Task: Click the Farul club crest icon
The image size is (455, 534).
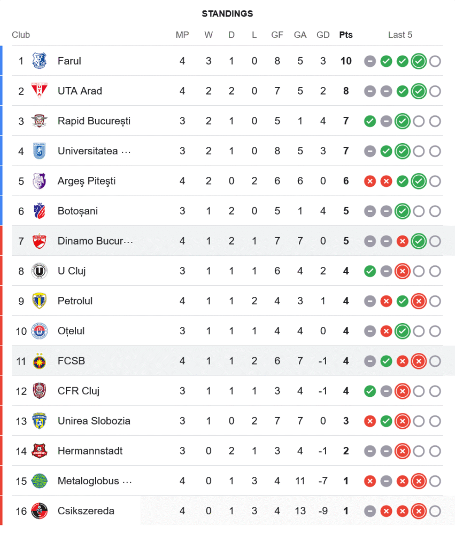Action: (x=39, y=61)
